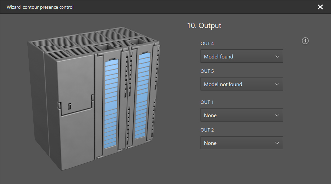Expand OUT 1 using its chevron arrow
The height and width of the screenshot is (184, 331).
point(277,115)
